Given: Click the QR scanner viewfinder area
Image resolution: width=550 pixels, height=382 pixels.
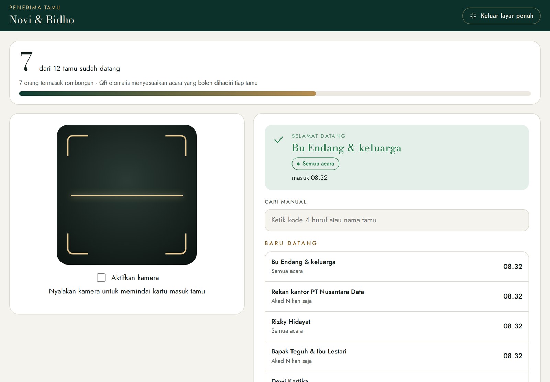Looking at the screenshot, I should coord(127,195).
